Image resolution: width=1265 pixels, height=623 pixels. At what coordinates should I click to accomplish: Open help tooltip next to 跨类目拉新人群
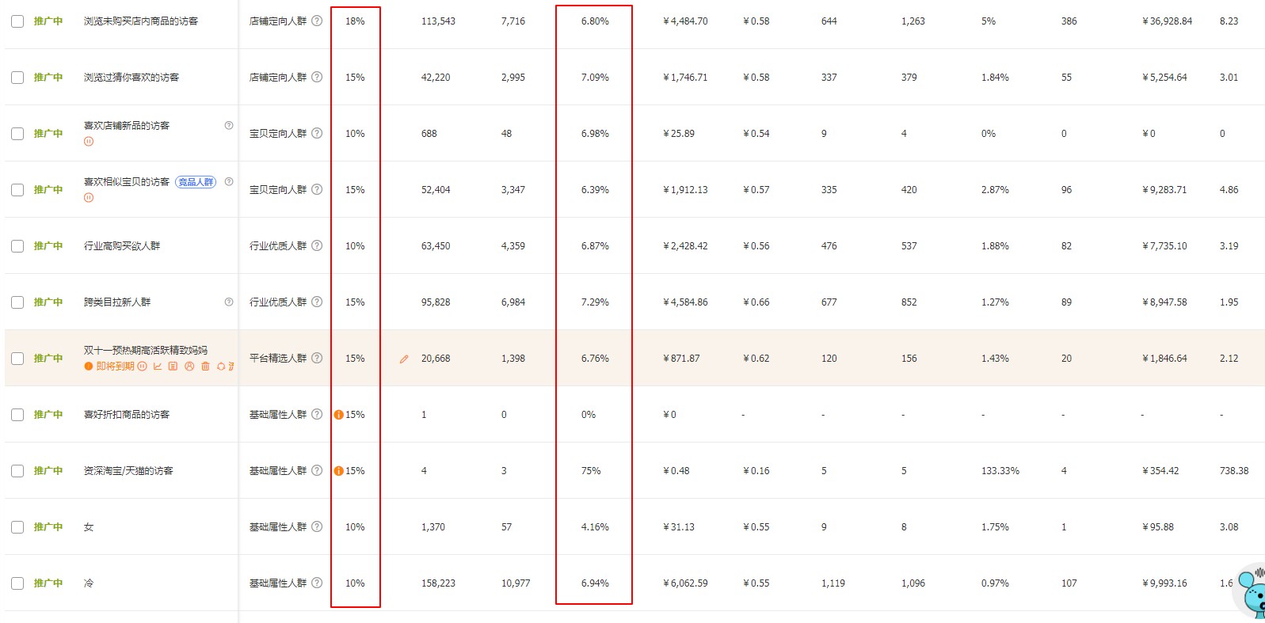[x=229, y=302]
